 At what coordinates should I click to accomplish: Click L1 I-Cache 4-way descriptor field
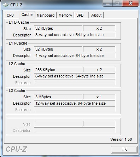pyautogui.click(x=75, y=56)
